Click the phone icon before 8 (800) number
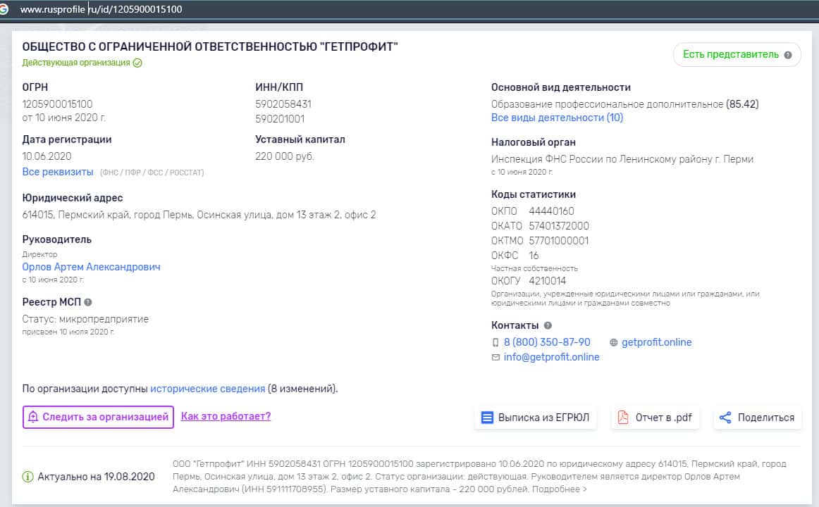 (495, 343)
